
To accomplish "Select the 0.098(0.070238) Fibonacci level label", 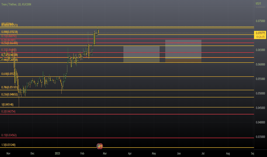I will tap(9, 32).
